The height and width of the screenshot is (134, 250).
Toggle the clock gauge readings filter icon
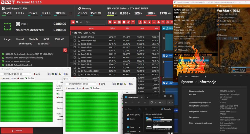point(163,22)
